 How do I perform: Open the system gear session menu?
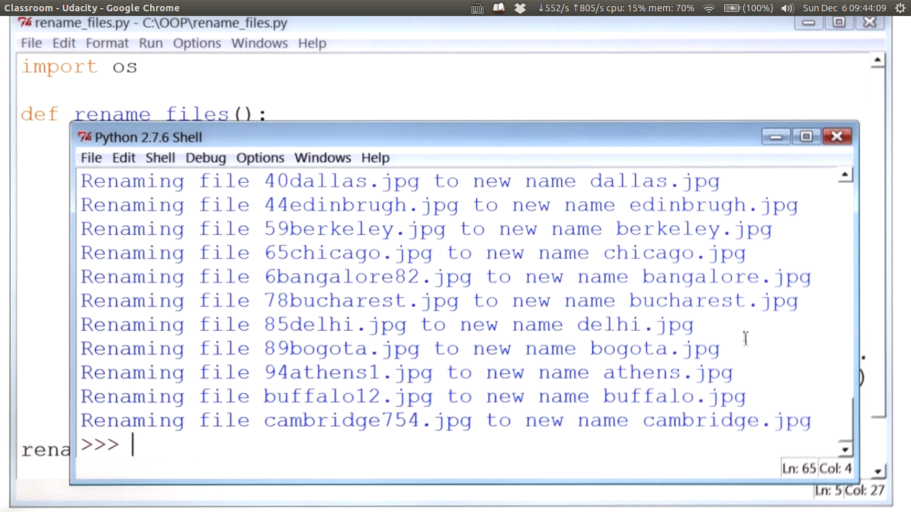tap(900, 8)
